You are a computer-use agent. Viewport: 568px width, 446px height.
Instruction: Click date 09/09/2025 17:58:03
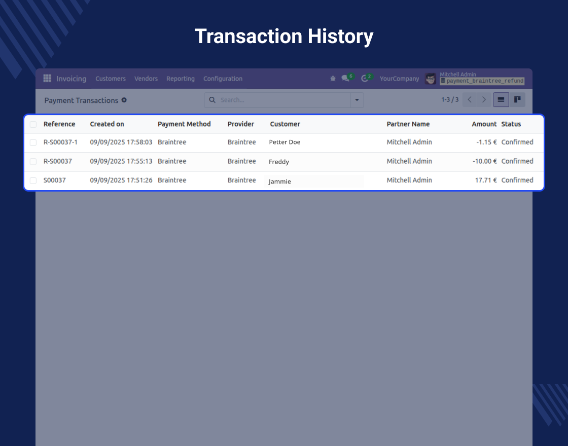click(x=121, y=142)
